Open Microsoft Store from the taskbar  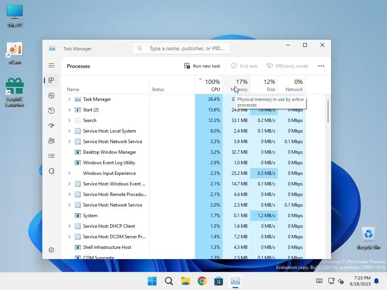coord(218,281)
